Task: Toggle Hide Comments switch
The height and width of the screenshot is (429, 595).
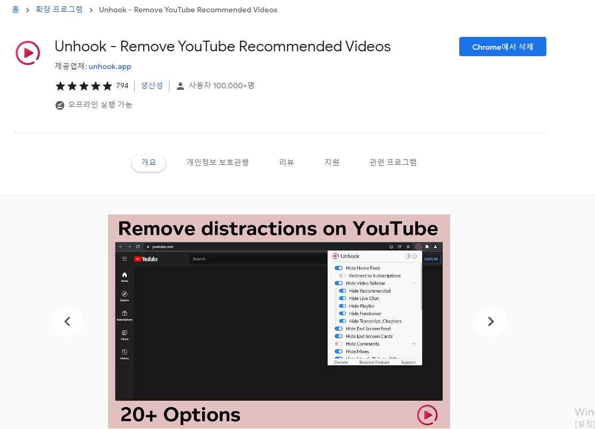Action: tap(338, 344)
